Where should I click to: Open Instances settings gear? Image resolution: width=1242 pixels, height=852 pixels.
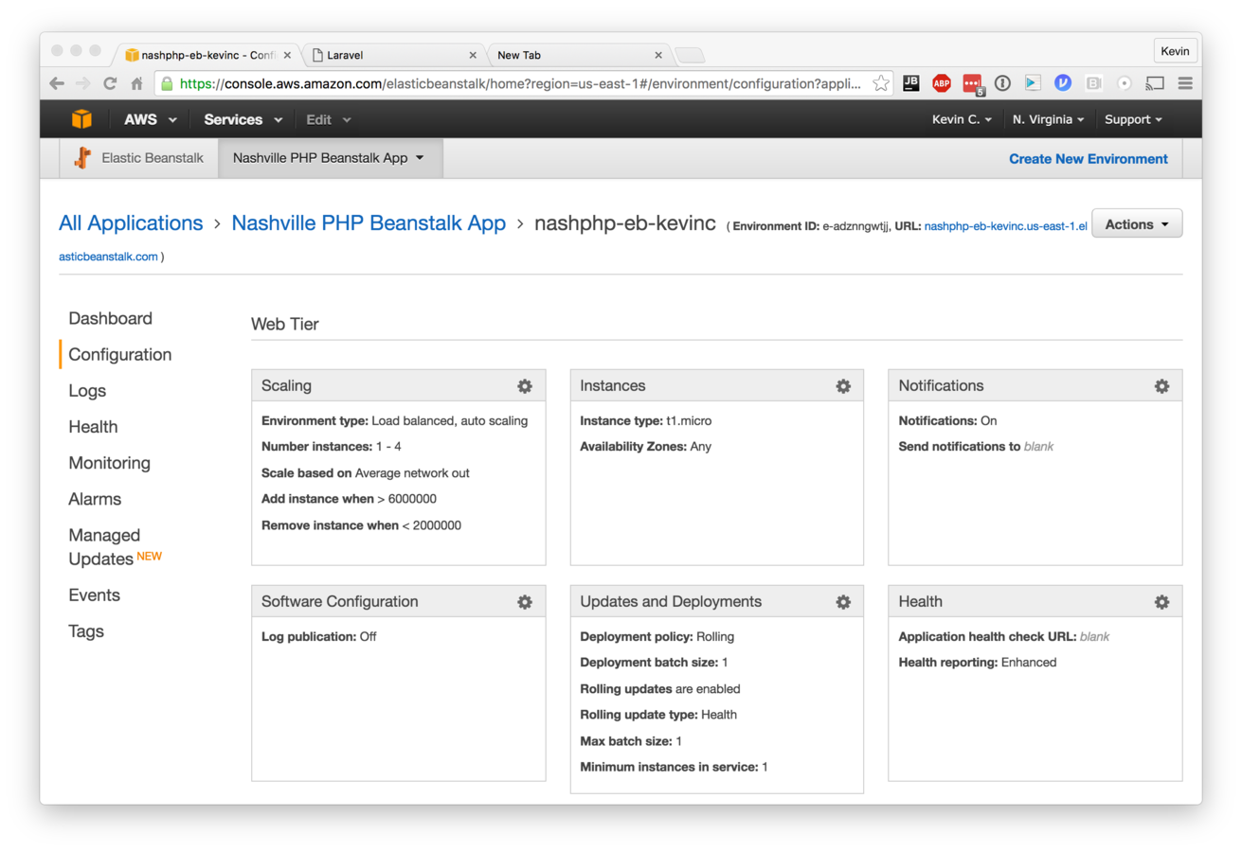coord(843,386)
